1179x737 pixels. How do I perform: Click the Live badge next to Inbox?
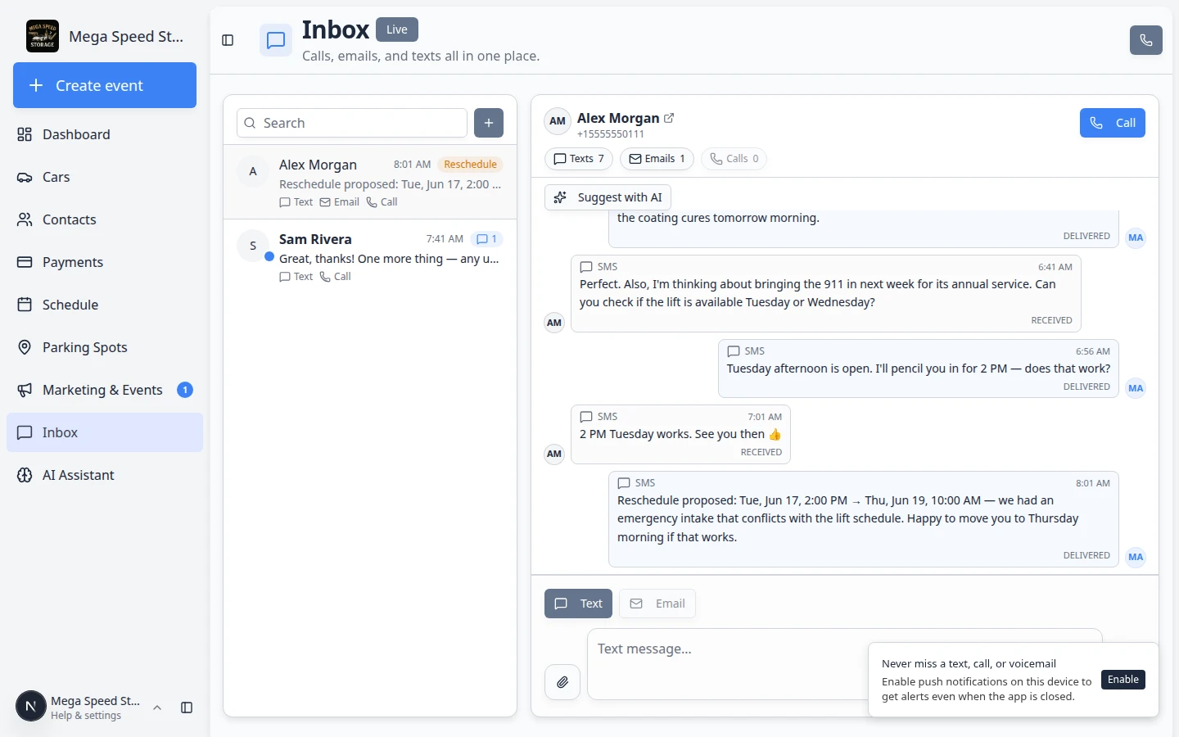(397, 29)
